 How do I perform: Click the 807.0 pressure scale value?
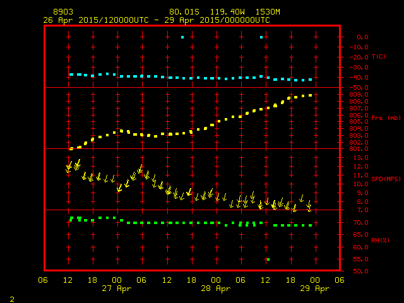point(359,109)
